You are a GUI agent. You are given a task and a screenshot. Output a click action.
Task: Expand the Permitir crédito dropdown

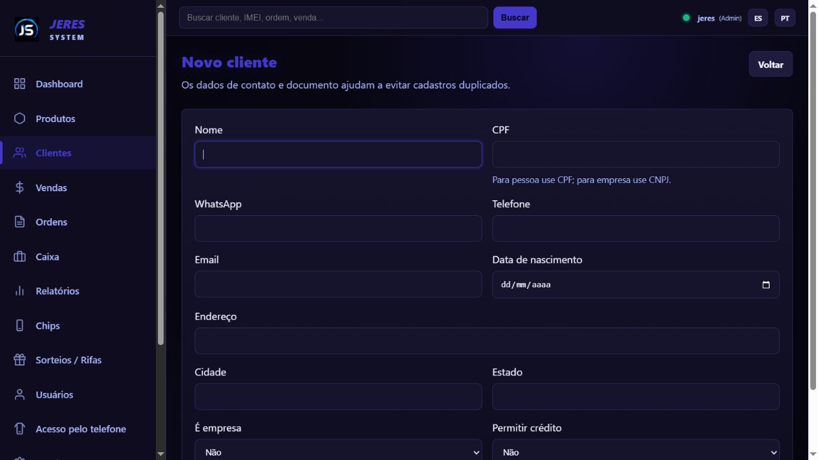[636, 452]
